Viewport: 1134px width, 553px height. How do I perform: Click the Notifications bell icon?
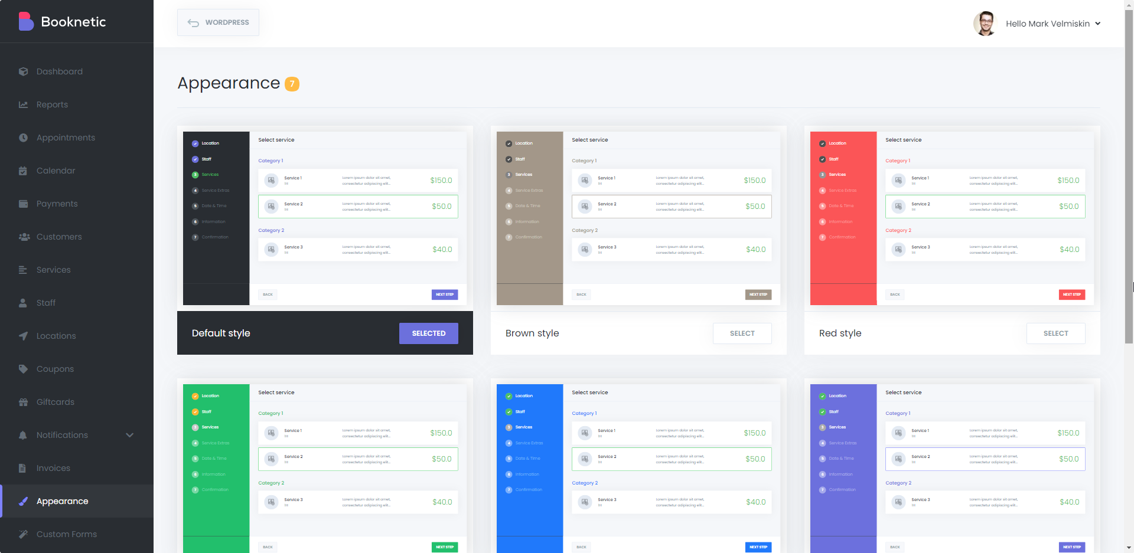(23, 435)
